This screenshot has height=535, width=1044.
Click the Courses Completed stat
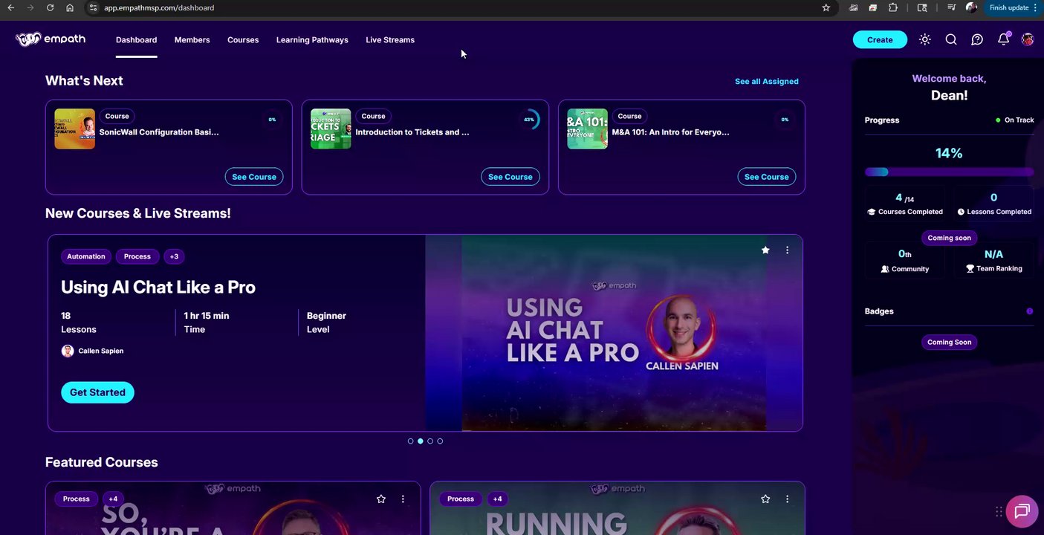(905, 204)
